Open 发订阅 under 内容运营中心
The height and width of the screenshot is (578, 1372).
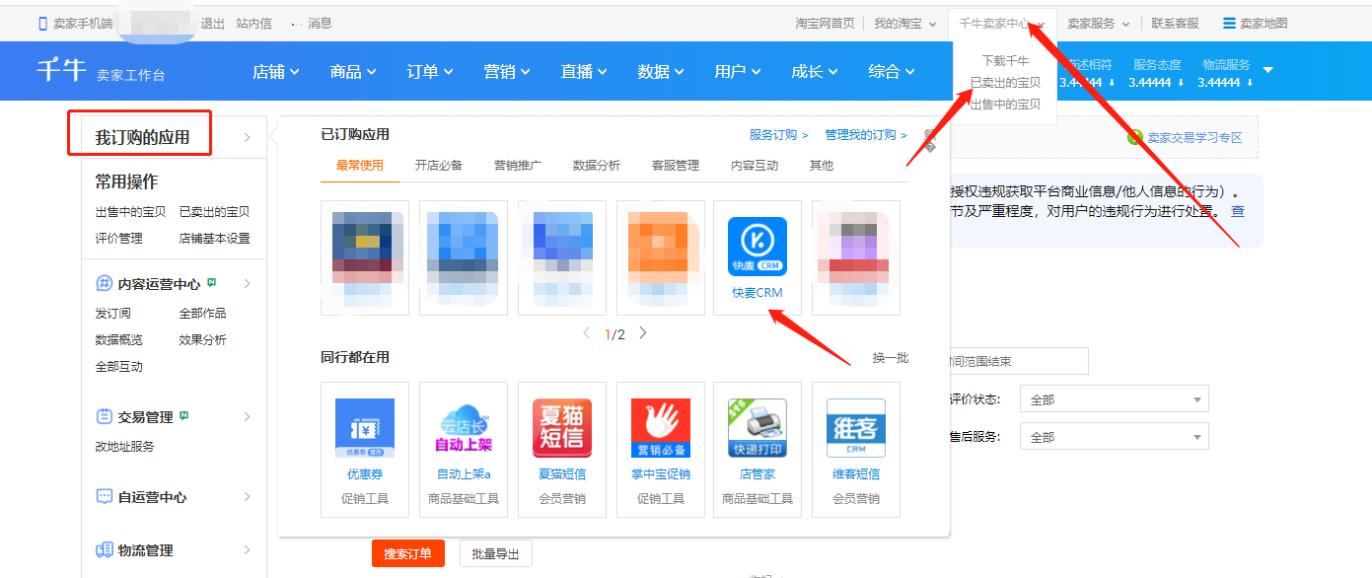coord(112,313)
